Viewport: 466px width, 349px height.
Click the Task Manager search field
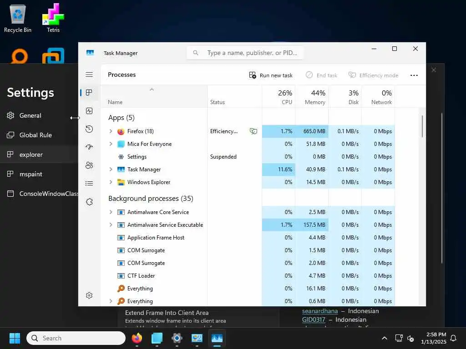tap(245, 53)
